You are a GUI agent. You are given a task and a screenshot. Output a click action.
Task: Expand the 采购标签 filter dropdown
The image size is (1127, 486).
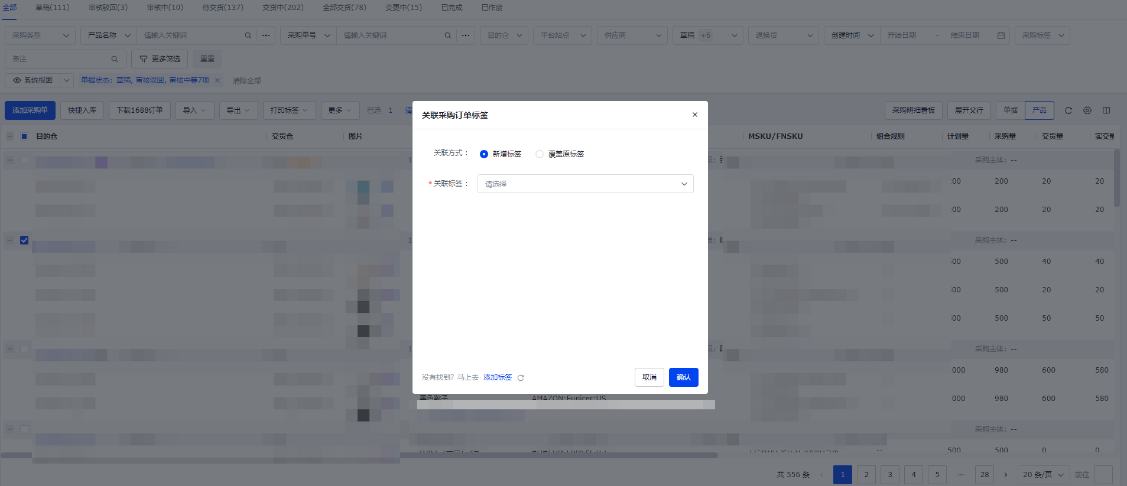pos(1042,35)
